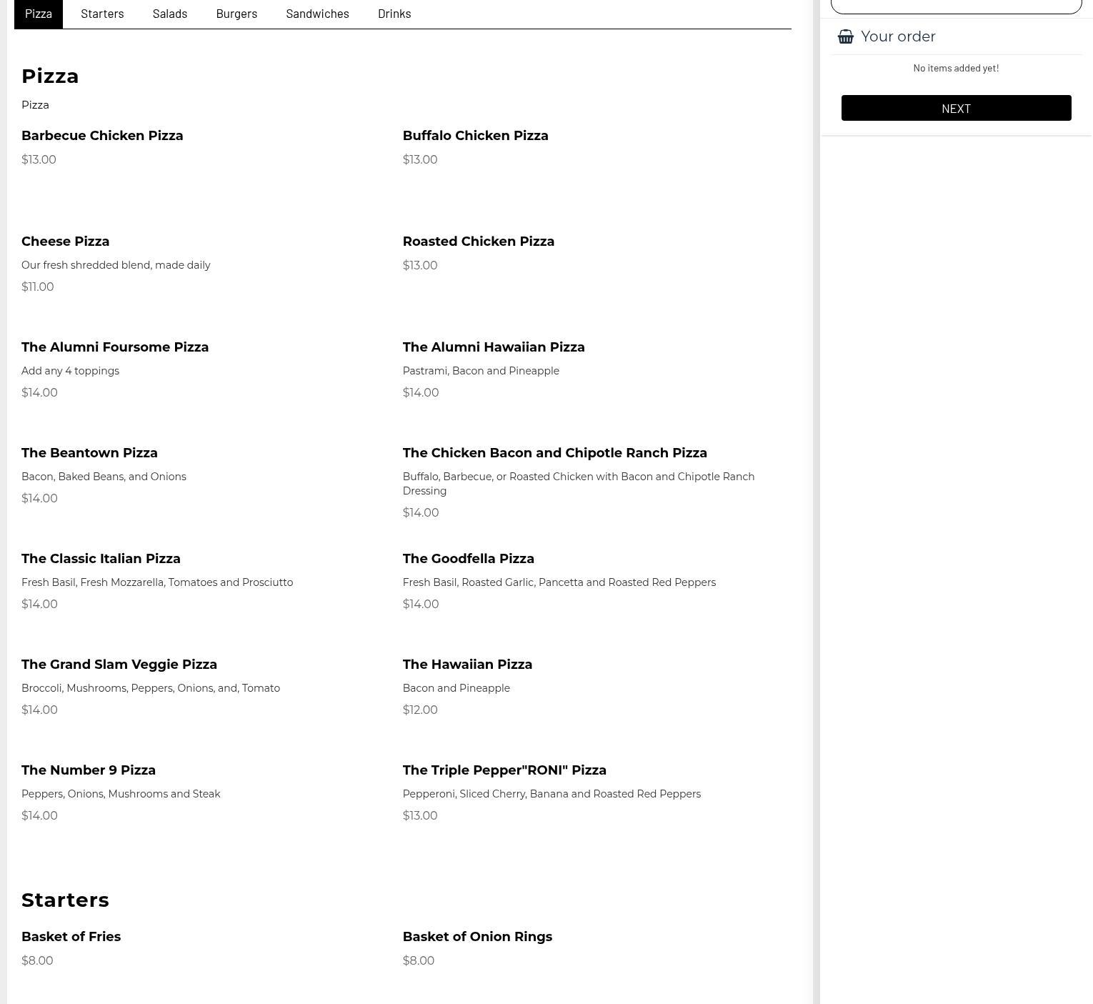Screen dimensions: 1093x1004
Task: Select The Grand Slam Veggie Pizza
Action: [119, 665]
